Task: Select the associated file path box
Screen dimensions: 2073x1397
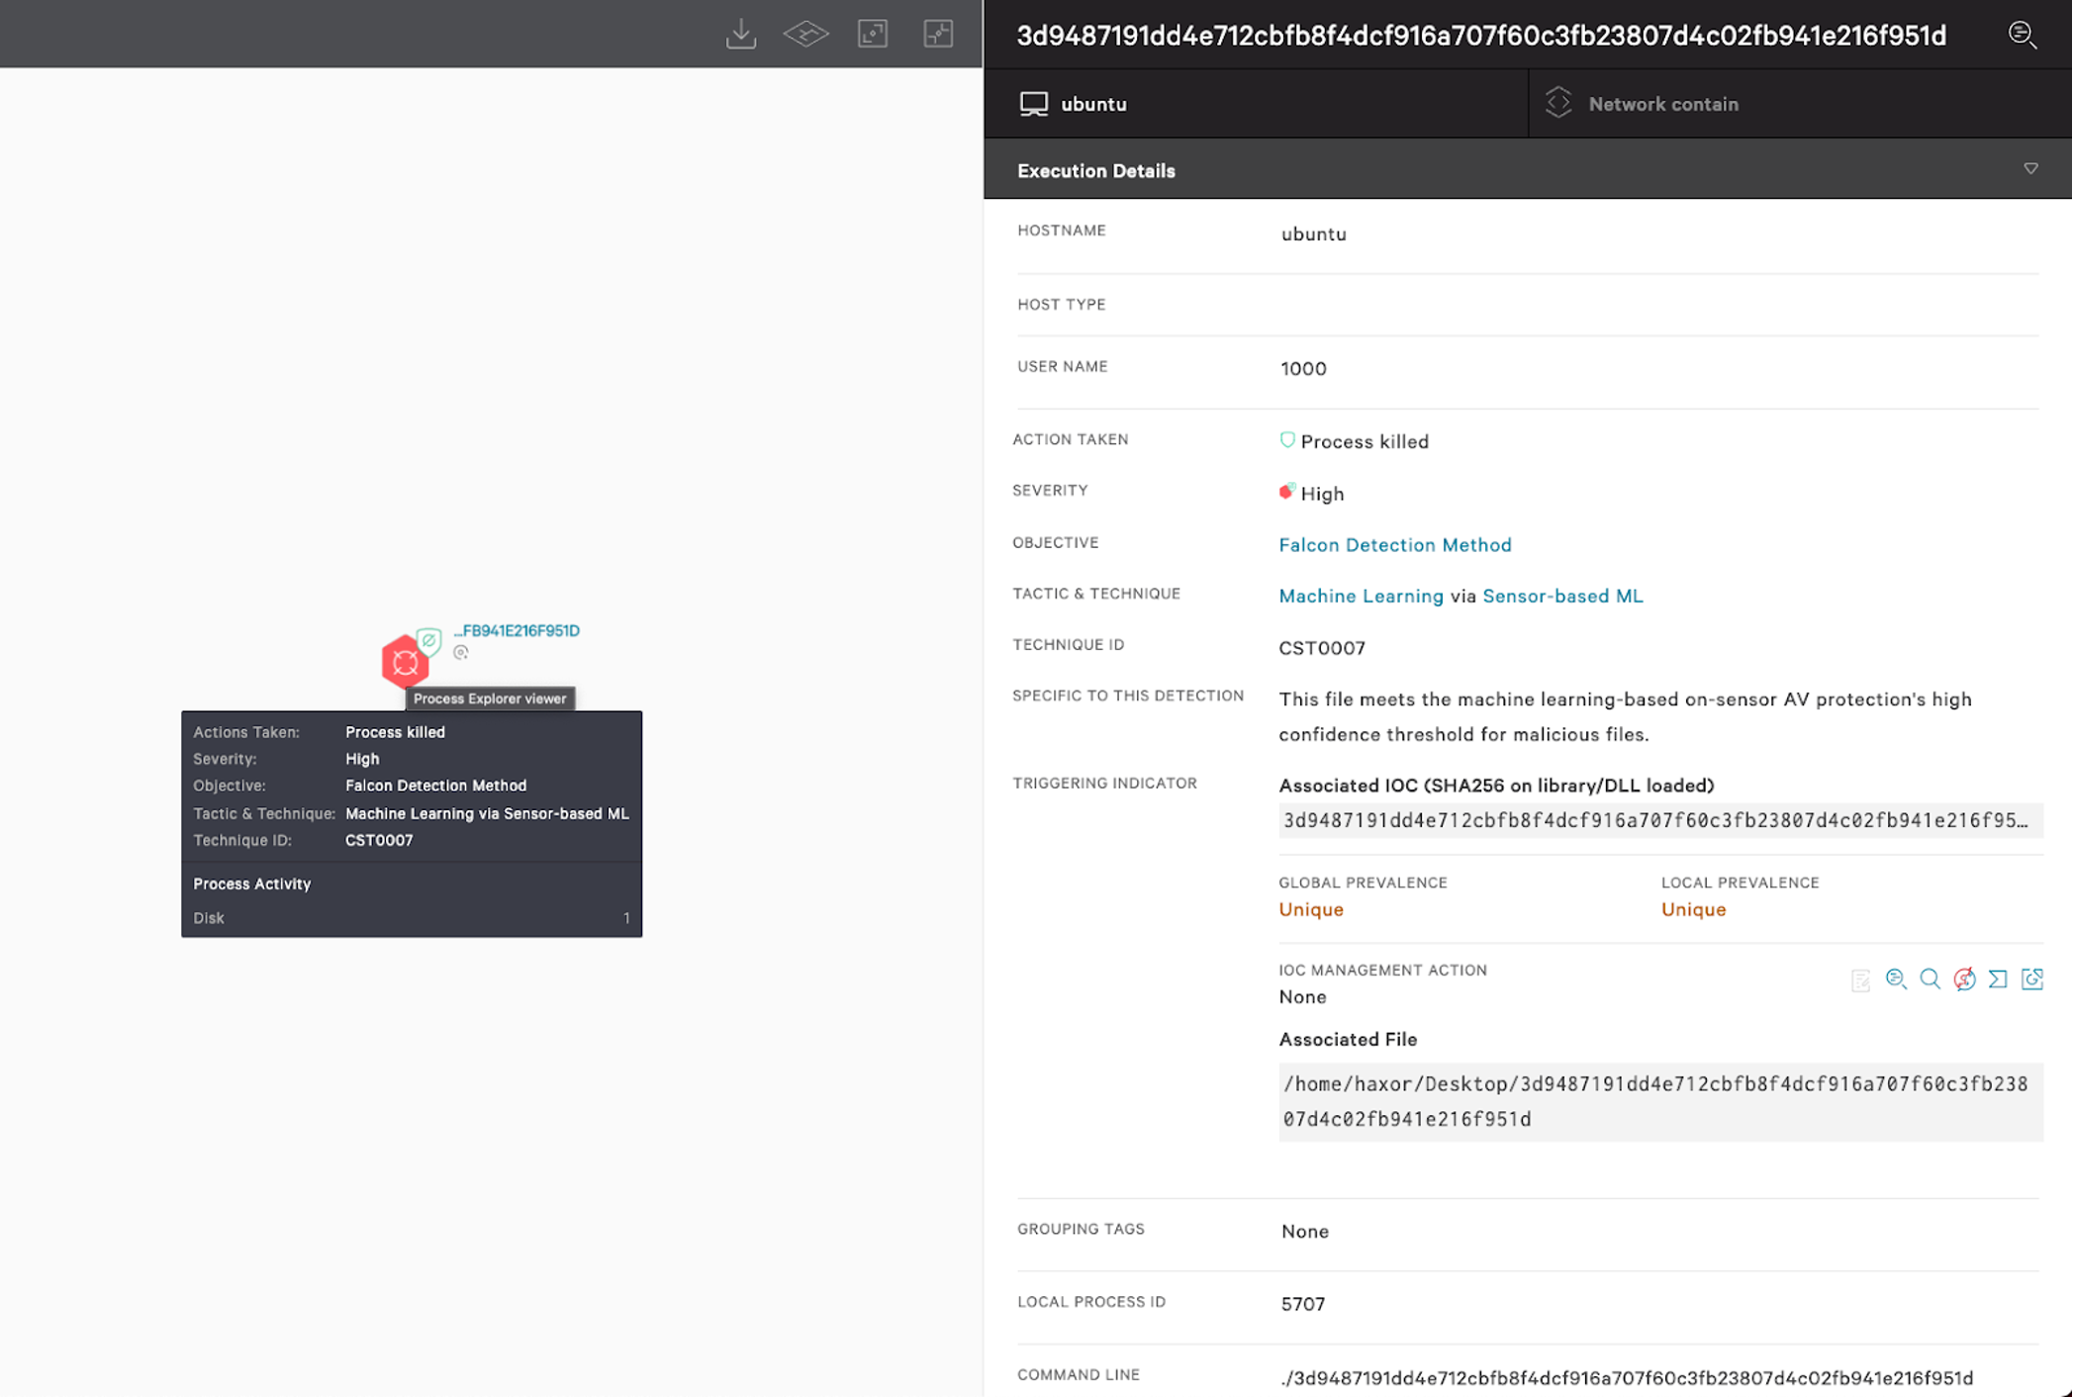Action: pyautogui.click(x=1659, y=1101)
